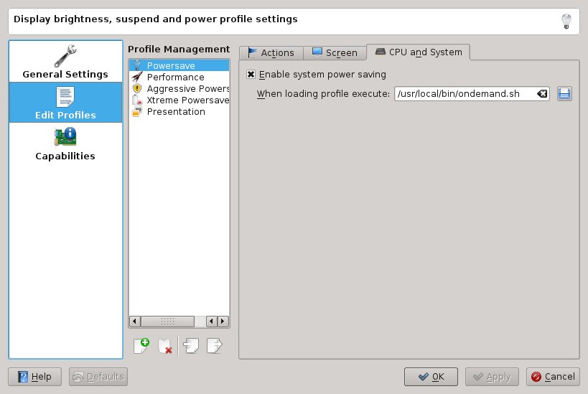The height and width of the screenshot is (394, 588).
Task: Open General Settings in the sidebar
Action: click(x=65, y=62)
